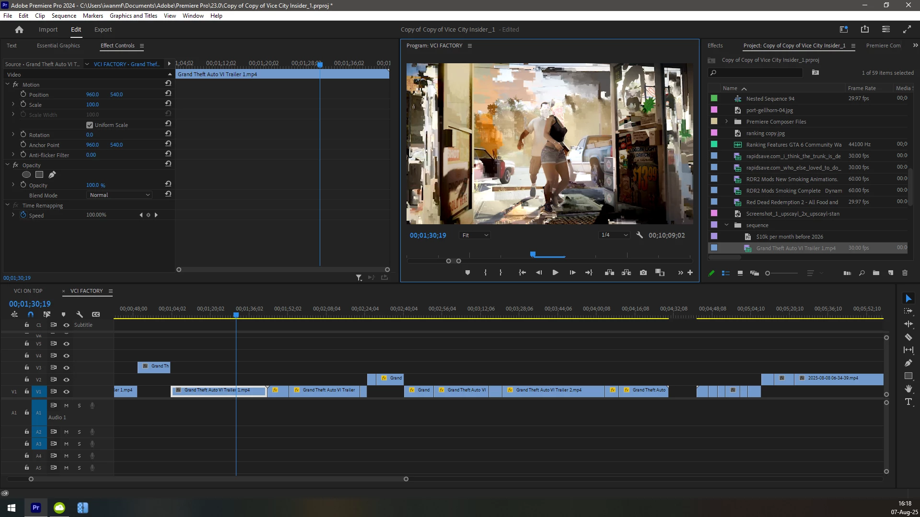Open the Blend Mode dropdown
920x517 pixels.
(x=119, y=195)
